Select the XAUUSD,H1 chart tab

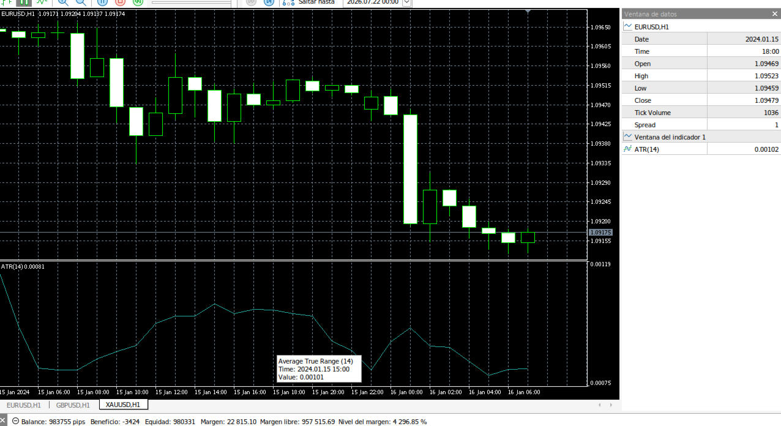[123, 405]
